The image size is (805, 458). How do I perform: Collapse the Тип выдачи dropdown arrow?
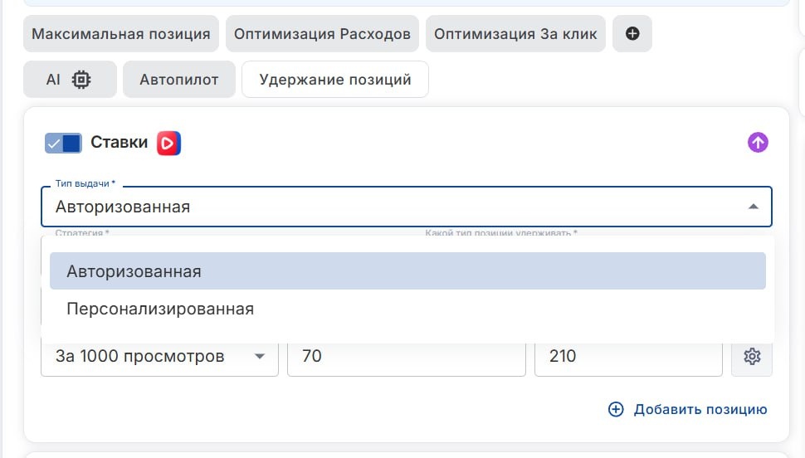[x=754, y=207]
